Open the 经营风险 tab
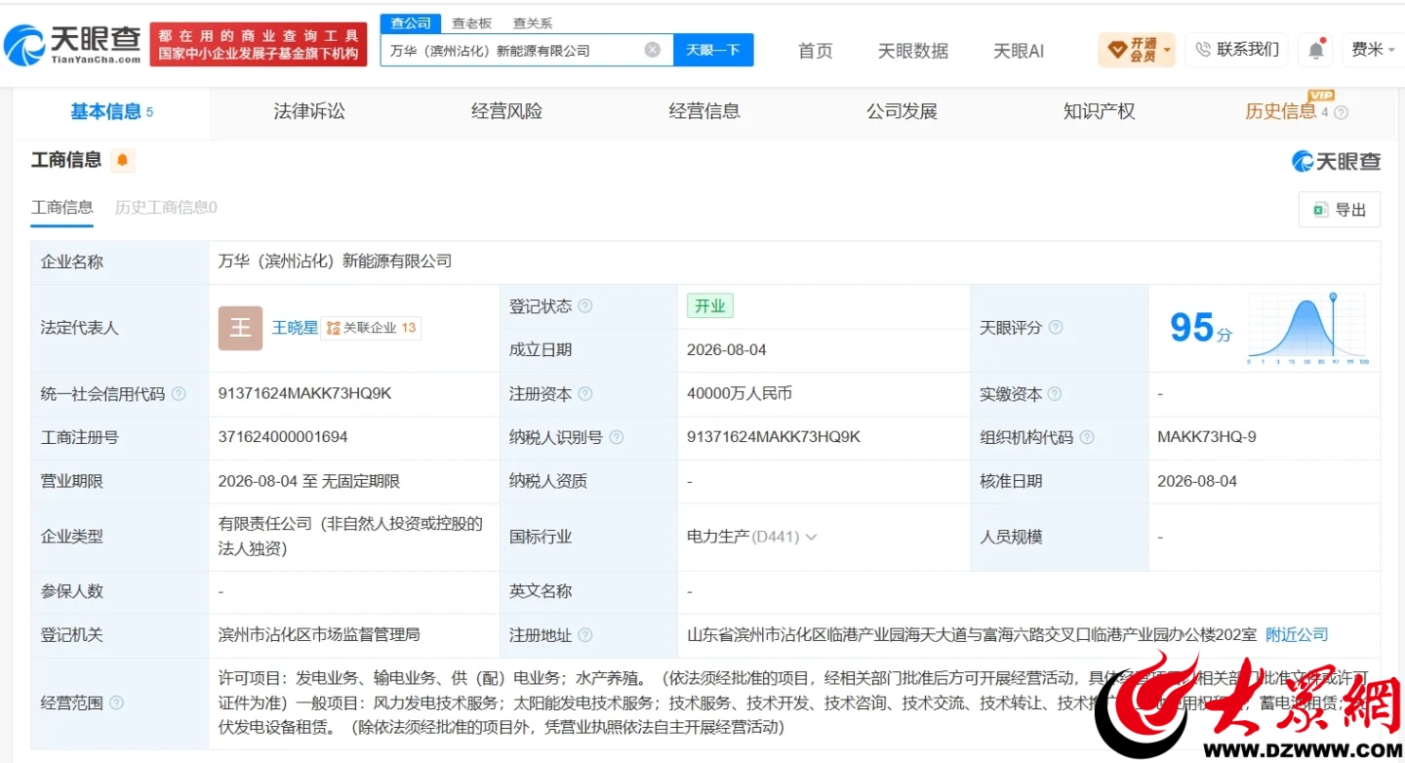Viewport: 1405px width, 763px height. point(506,112)
